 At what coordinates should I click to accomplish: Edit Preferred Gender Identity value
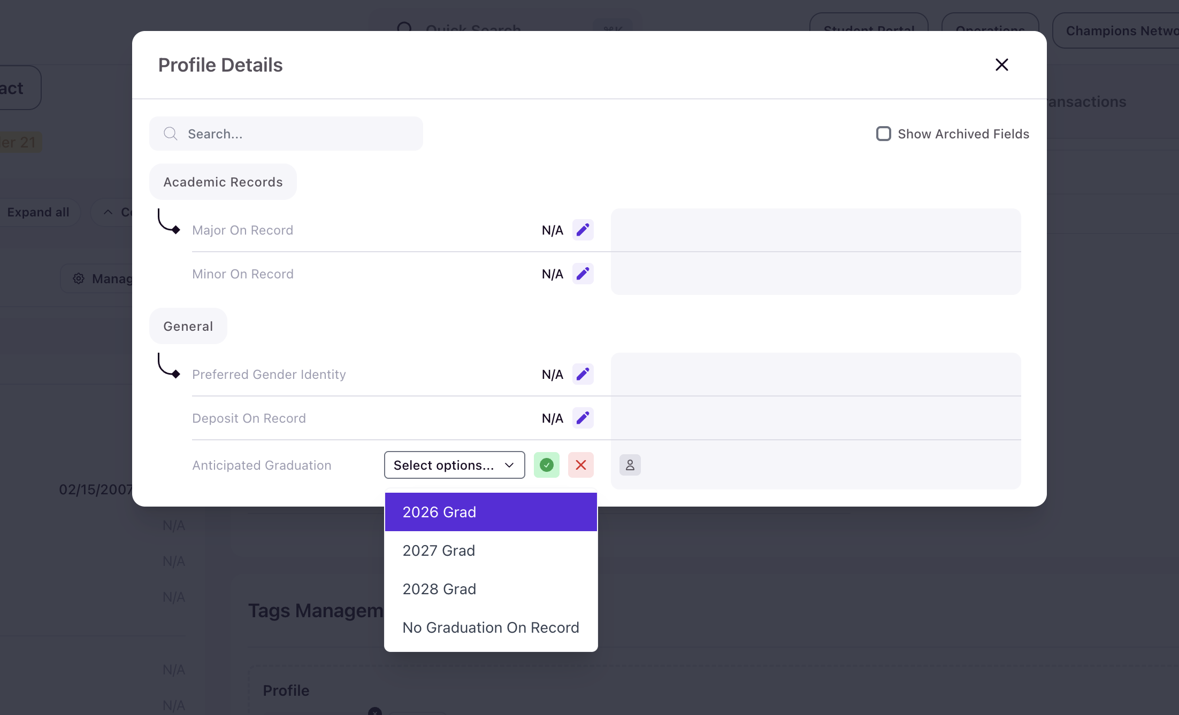[583, 374]
